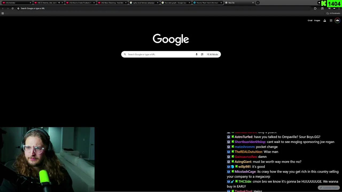Click chat username 'AzingGiant'
Screen dimensions: 342x192
click(243, 162)
